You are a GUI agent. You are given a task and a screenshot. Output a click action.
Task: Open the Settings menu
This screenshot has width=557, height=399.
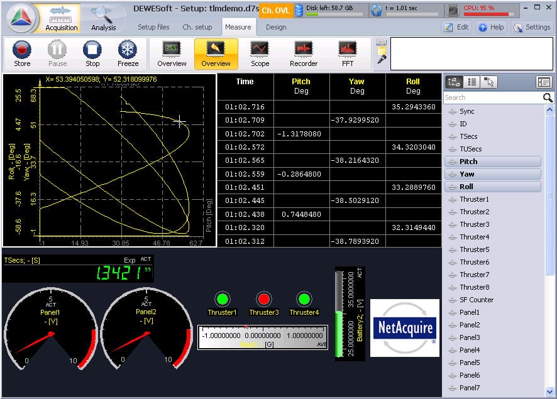[532, 27]
